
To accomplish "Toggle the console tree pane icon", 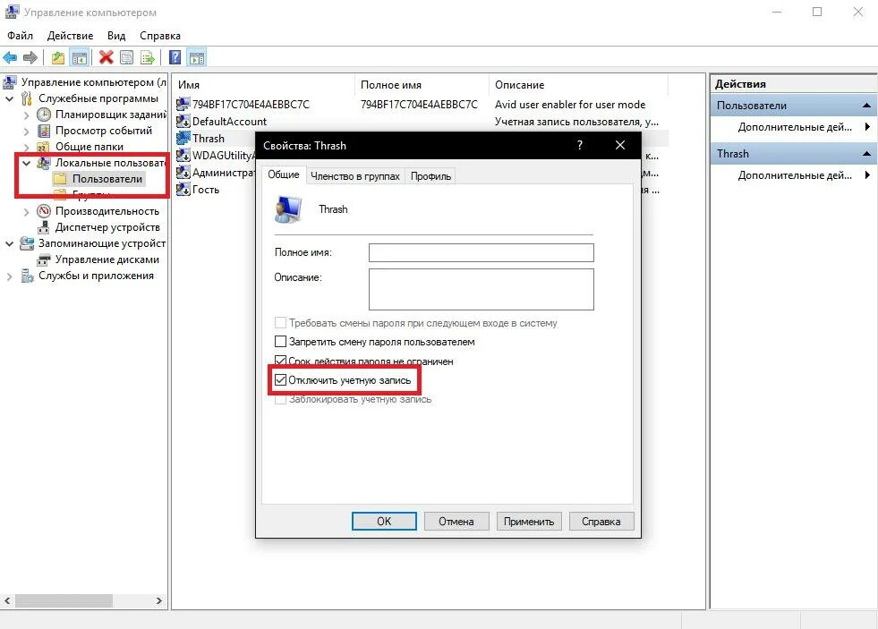I will [x=80, y=57].
